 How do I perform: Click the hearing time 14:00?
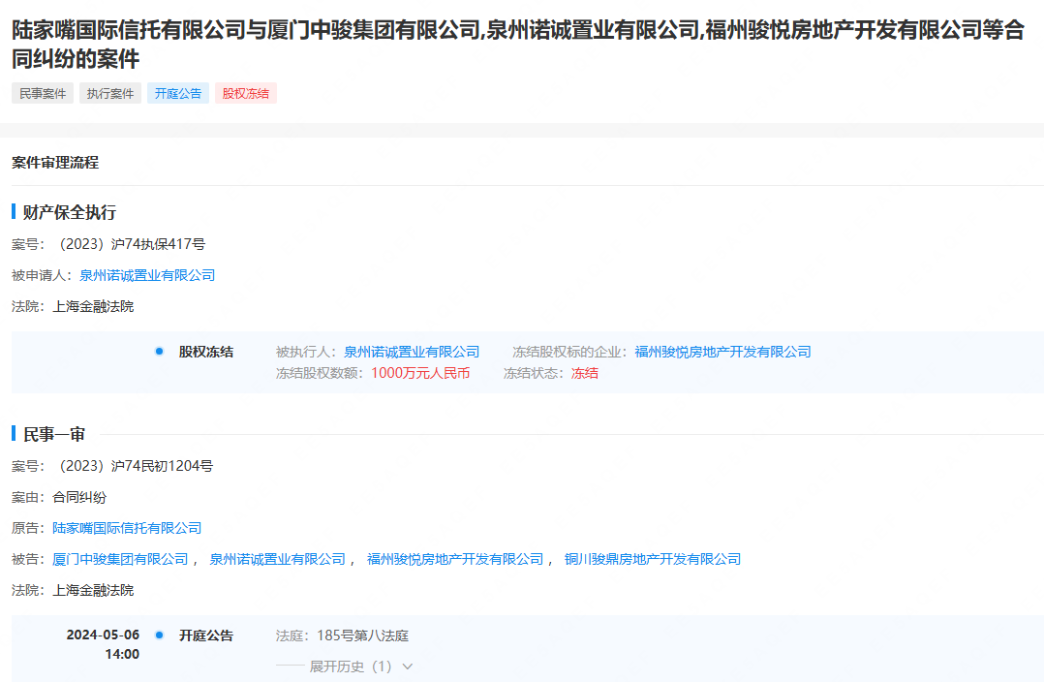pos(122,654)
